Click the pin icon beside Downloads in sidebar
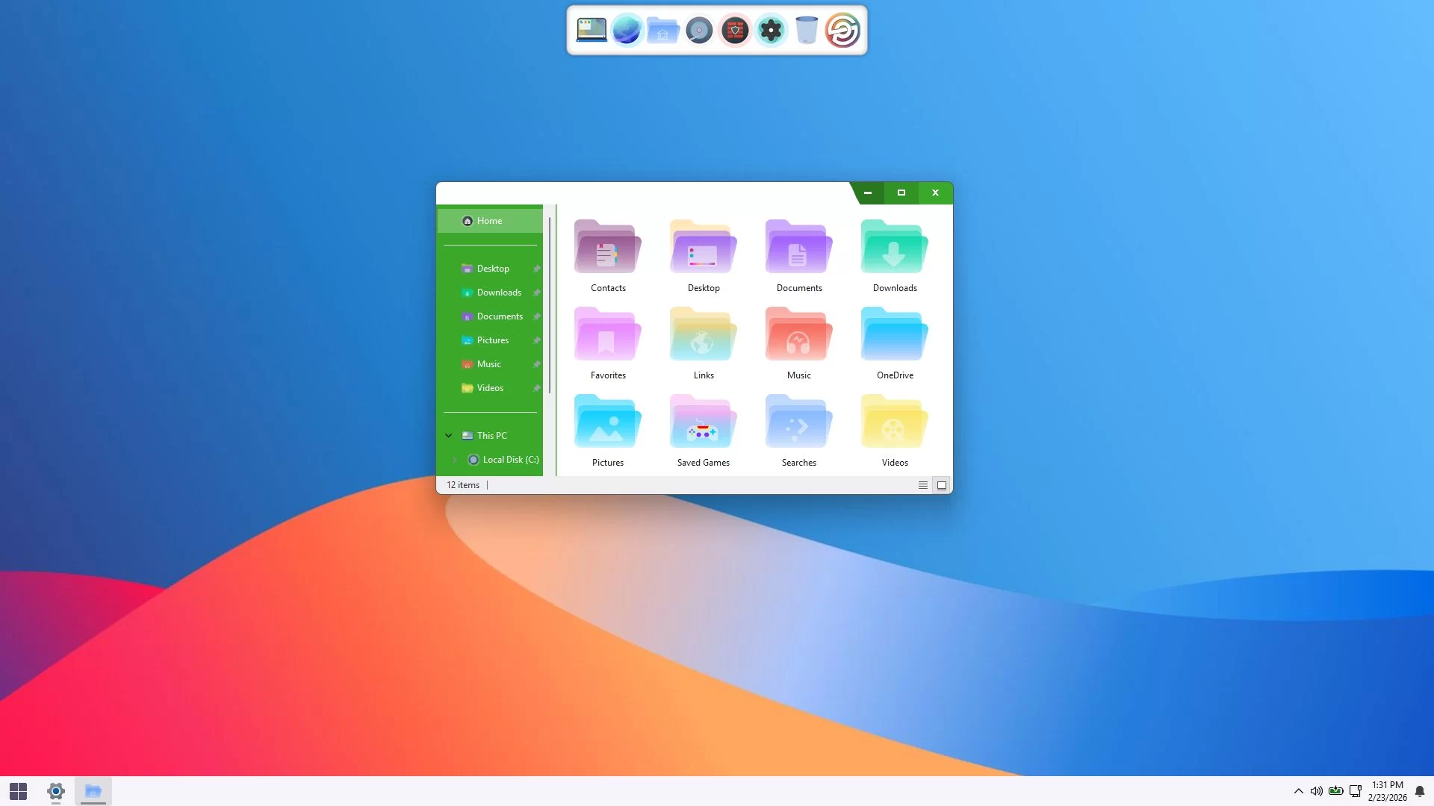This screenshot has width=1434, height=806. coord(536,293)
